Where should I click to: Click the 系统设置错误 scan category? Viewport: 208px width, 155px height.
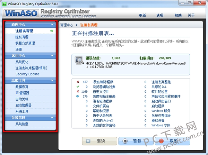tap(161, 116)
